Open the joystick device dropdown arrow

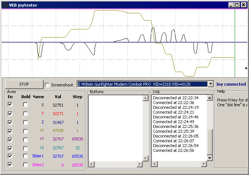210,84
